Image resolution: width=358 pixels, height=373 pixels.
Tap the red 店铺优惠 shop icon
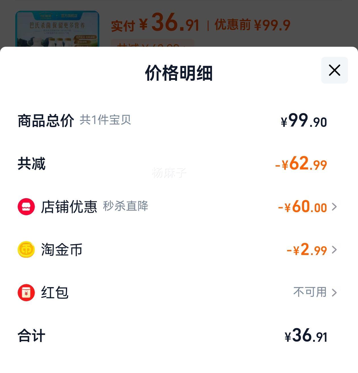pos(26,207)
